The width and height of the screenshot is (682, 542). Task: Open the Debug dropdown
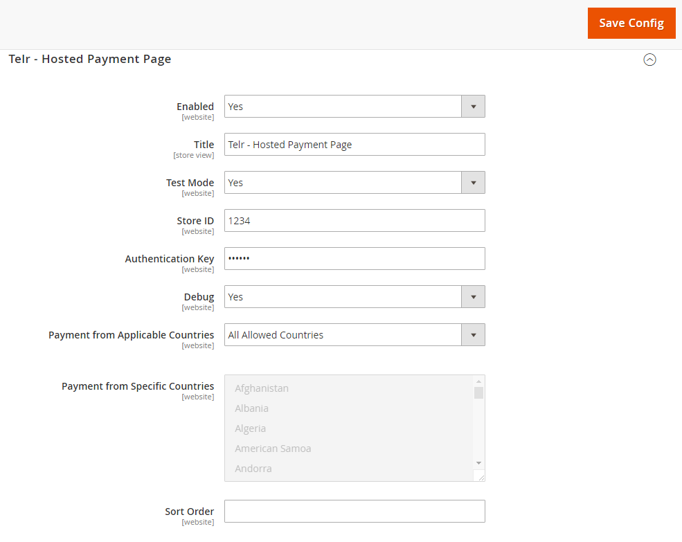355,297
